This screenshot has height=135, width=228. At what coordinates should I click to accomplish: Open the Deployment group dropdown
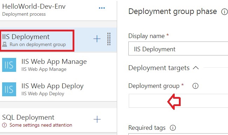point(178,101)
